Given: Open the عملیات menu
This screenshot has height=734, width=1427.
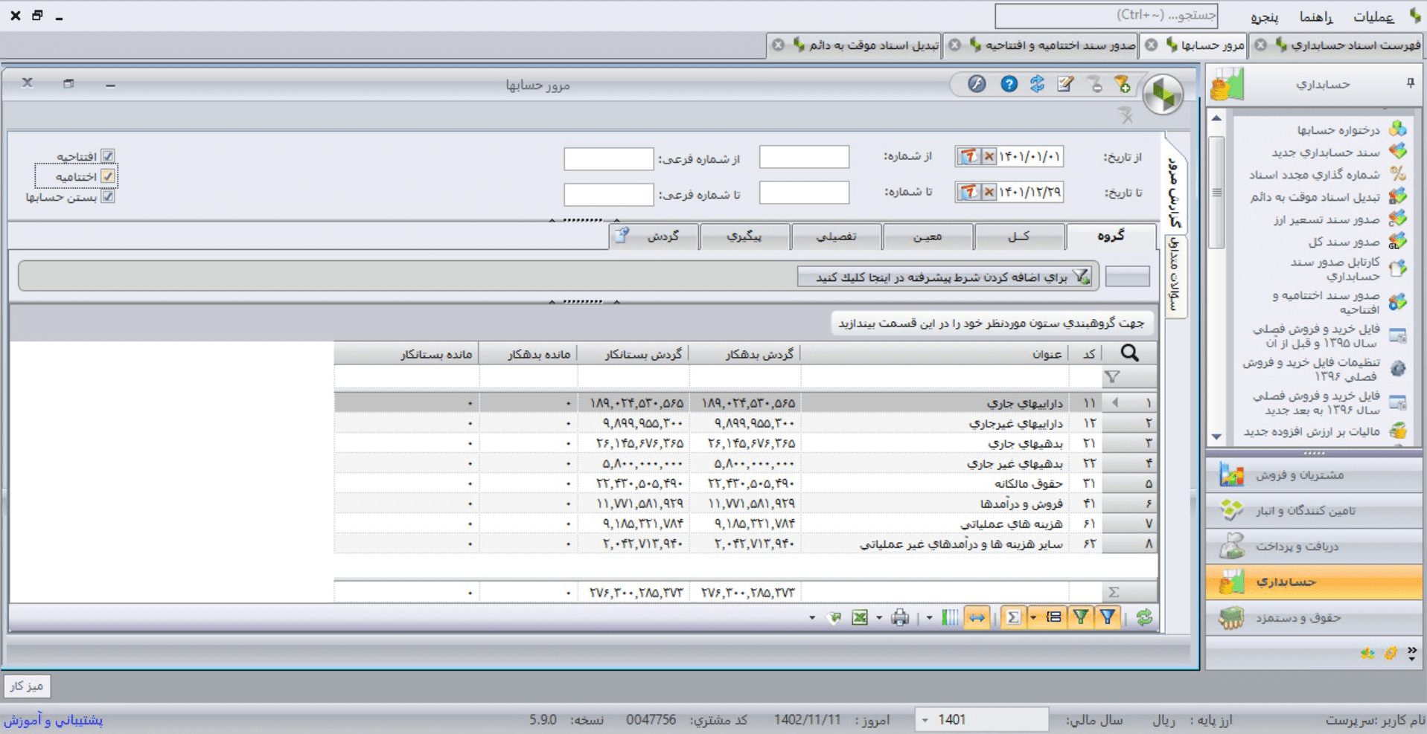Looking at the screenshot, I should click(x=1373, y=16).
